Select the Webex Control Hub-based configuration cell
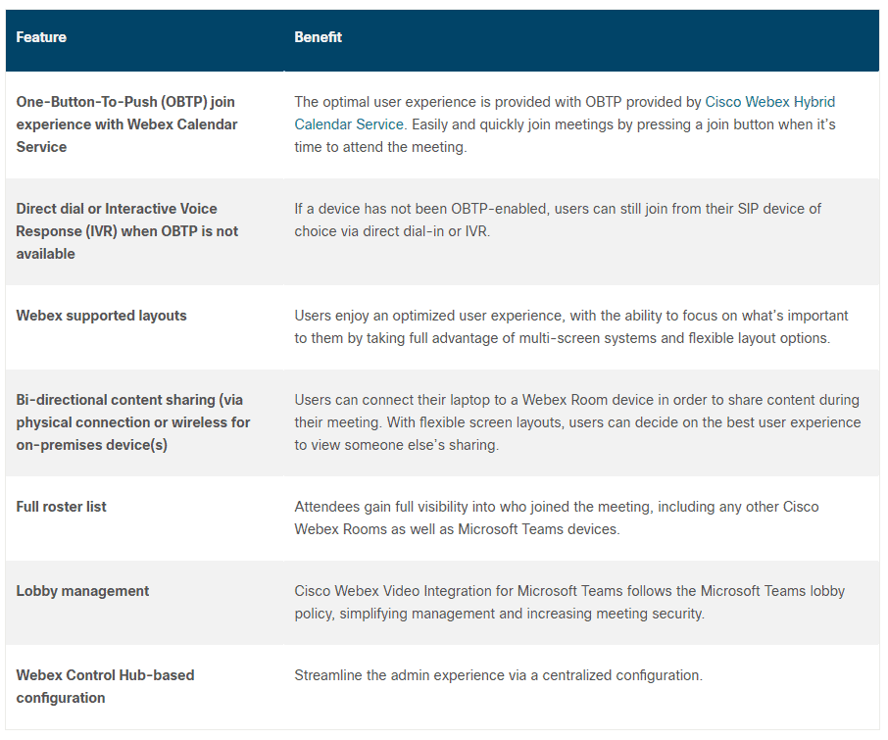 pos(105,686)
